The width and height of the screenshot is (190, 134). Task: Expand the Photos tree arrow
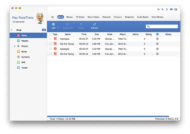point(15,46)
